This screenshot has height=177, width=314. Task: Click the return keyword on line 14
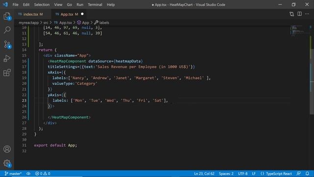tap(45, 50)
